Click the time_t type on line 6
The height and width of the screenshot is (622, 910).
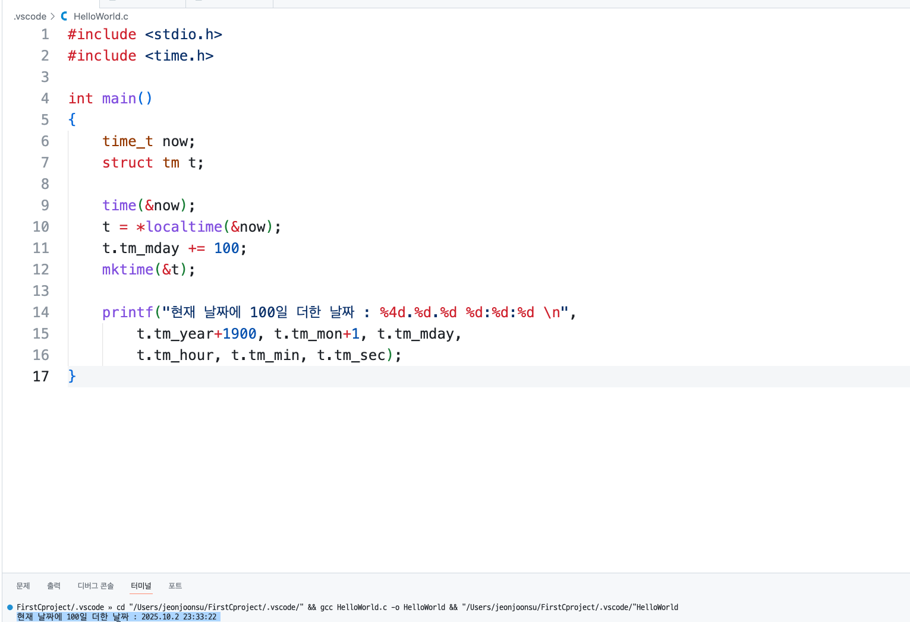tap(128, 141)
